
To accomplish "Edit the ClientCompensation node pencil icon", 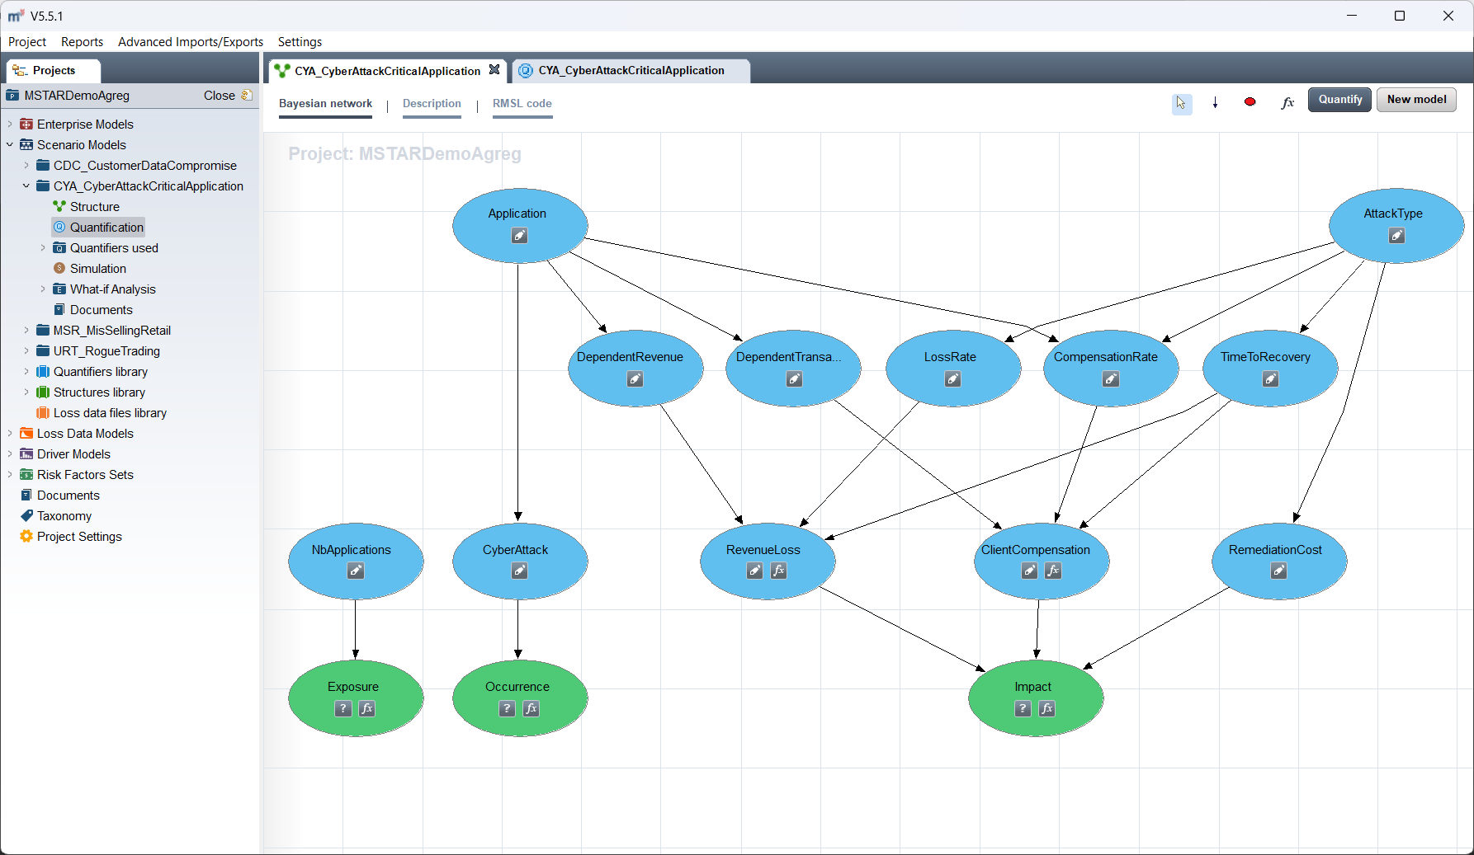I will pos(1029,571).
